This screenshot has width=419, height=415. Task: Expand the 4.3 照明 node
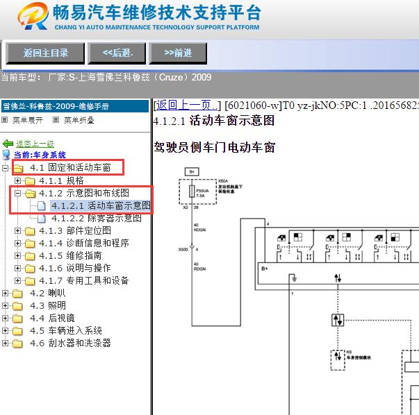point(5,305)
